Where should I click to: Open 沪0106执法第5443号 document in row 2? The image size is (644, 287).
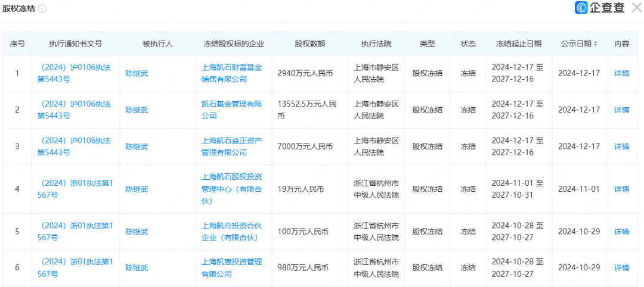pyautogui.click(x=75, y=110)
